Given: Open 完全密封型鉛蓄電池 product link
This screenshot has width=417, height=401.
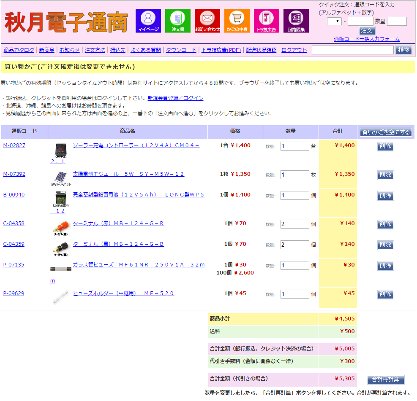Looking at the screenshot, I should point(139,195).
